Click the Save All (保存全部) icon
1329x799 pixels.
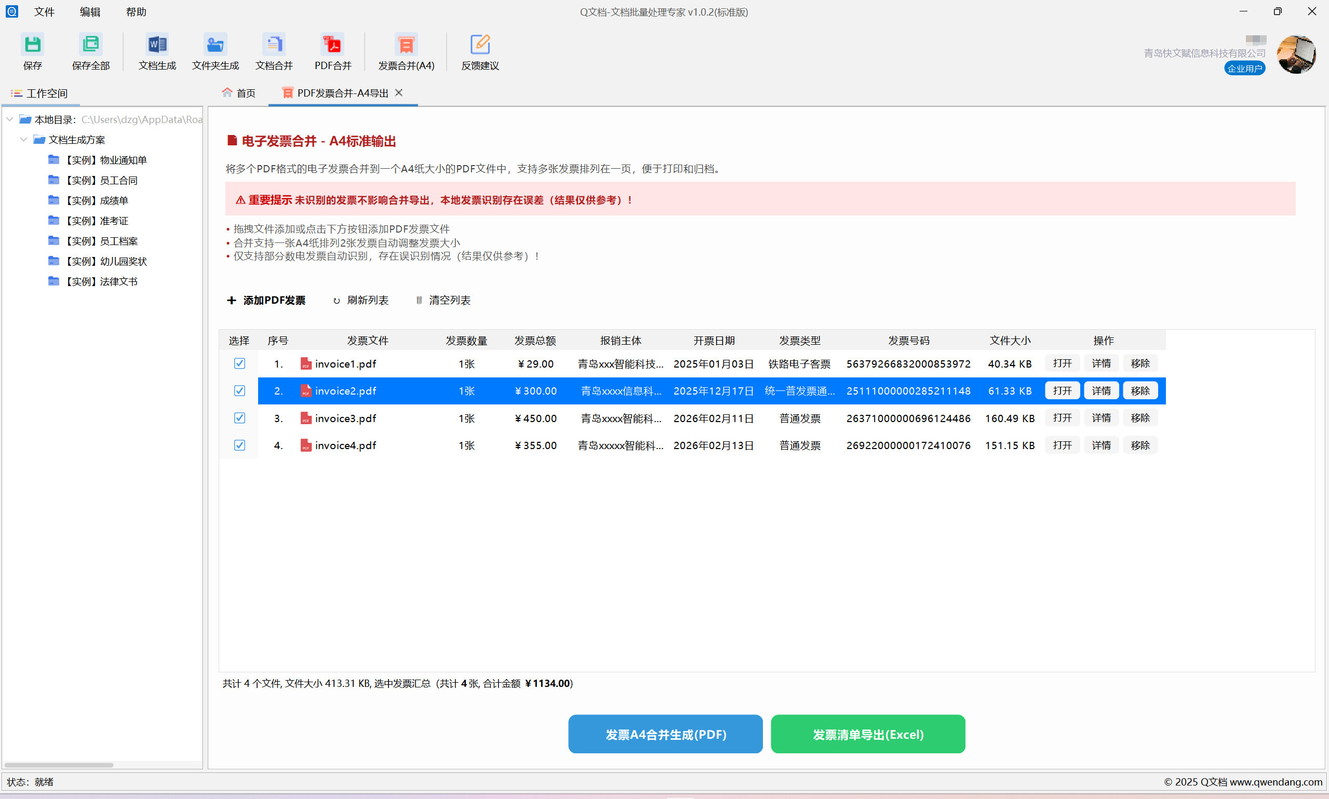point(90,45)
